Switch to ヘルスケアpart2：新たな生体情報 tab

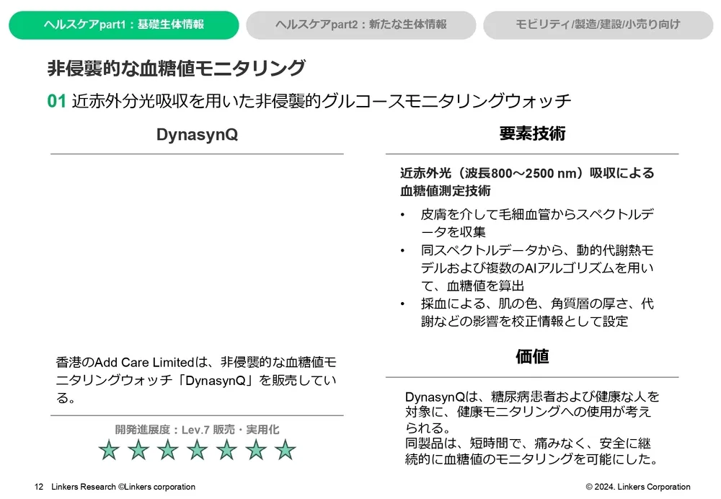click(360, 25)
